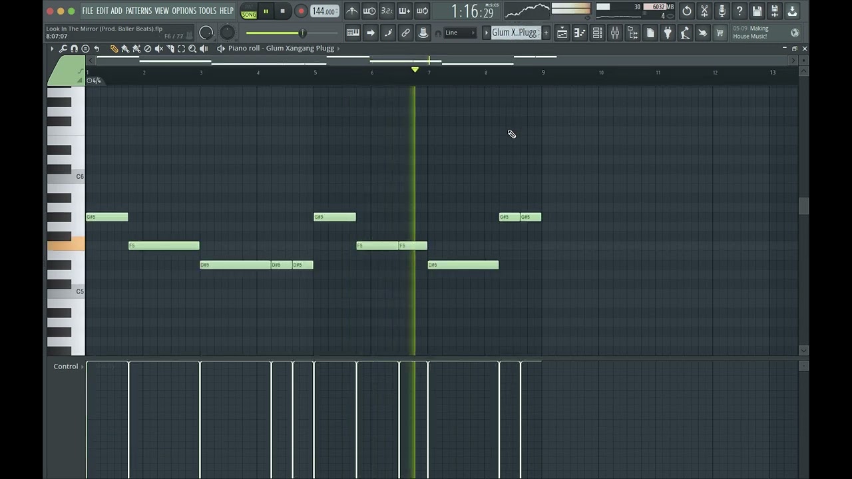Click the 1:16:29 time display
This screenshot has height=479, width=852.
pyautogui.click(x=473, y=11)
